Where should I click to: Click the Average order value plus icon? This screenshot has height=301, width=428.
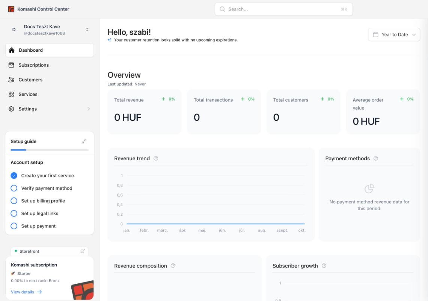point(401,99)
